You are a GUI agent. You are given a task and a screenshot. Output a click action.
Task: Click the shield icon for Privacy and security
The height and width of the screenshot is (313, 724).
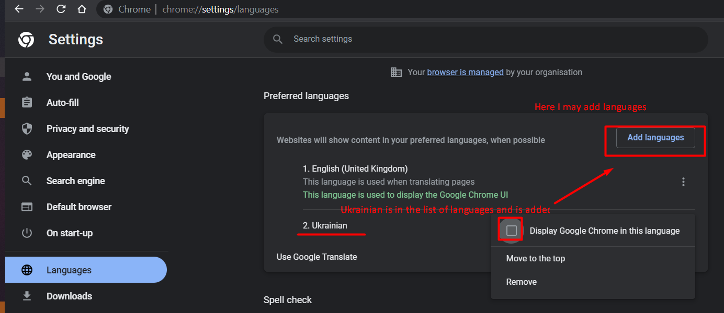(x=27, y=129)
